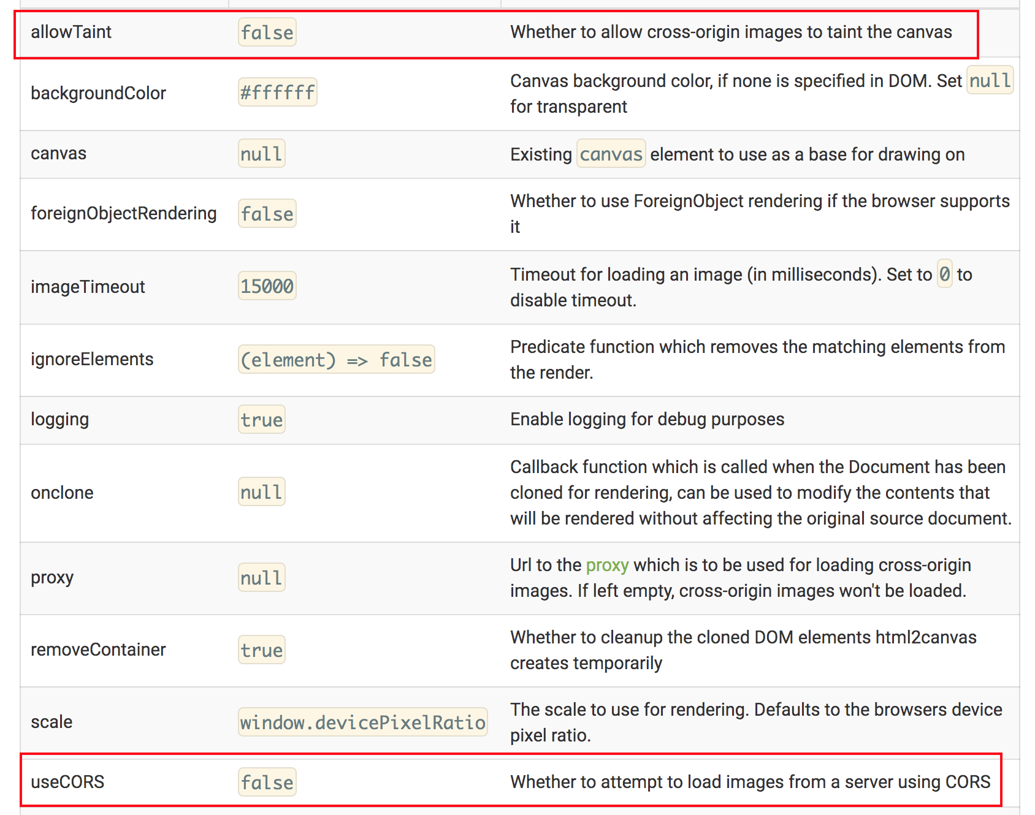Click the null default for canvas

coord(262,154)
